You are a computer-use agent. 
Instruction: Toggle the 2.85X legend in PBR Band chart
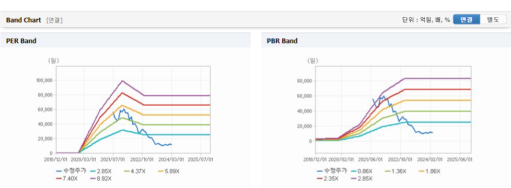[362, 178]
